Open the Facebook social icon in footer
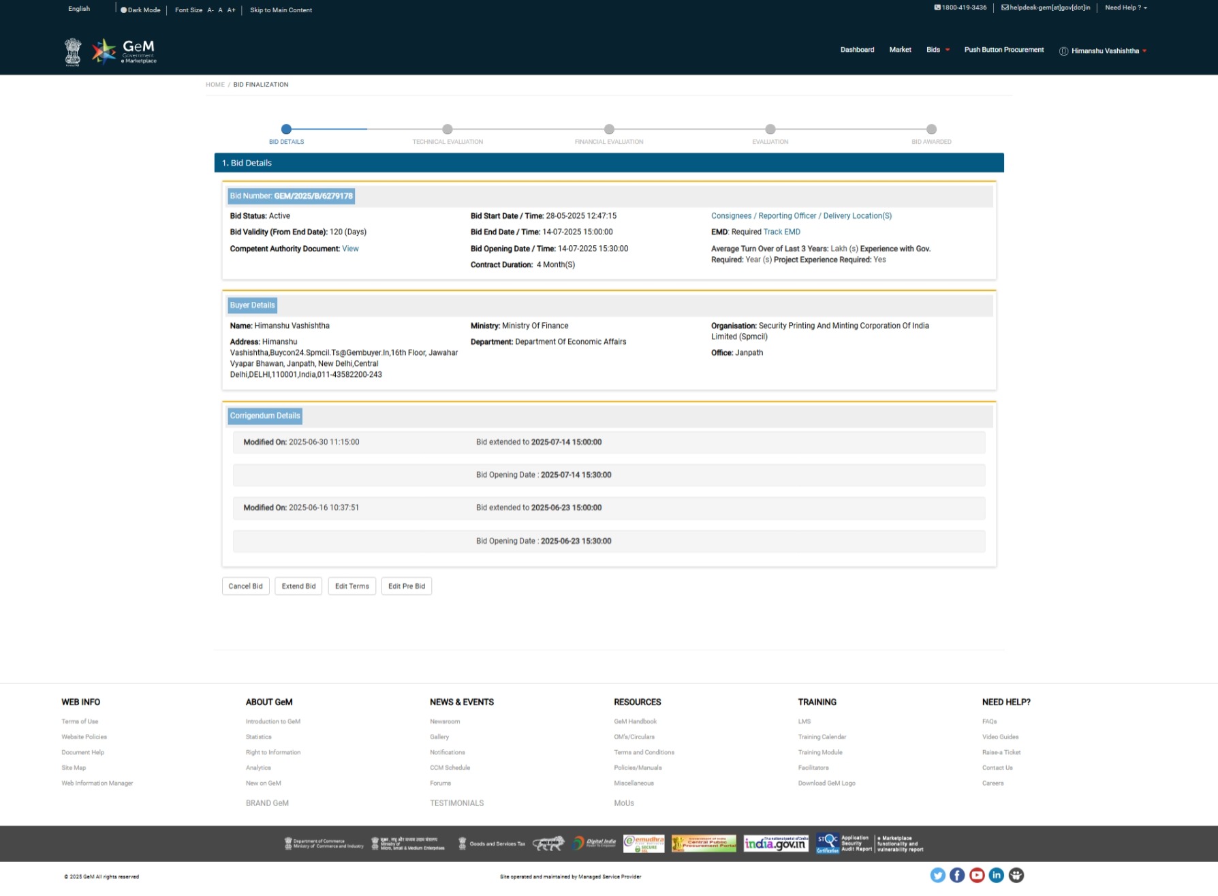This screenshot has width=1218, height=896. click(957, 875)
